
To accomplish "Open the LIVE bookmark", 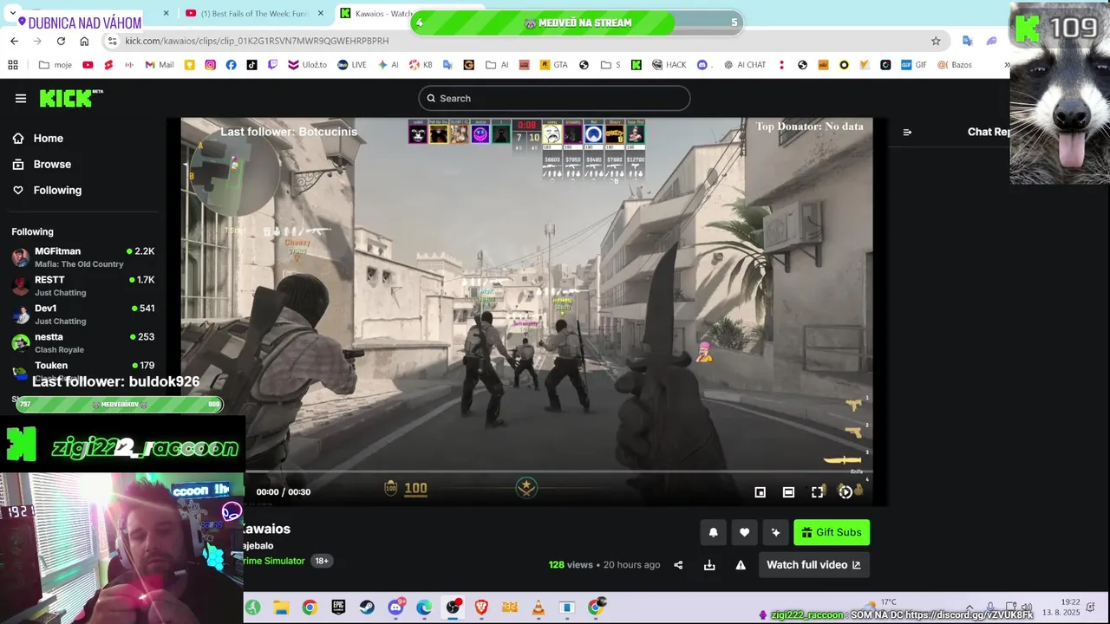I will pyautogui.click(x=352, y=65).
